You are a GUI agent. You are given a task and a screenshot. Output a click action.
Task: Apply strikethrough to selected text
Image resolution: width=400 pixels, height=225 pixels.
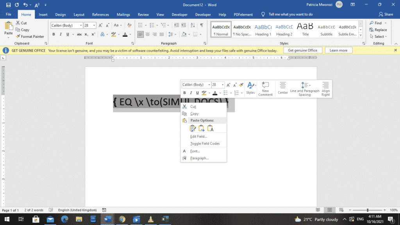[79, 34]
